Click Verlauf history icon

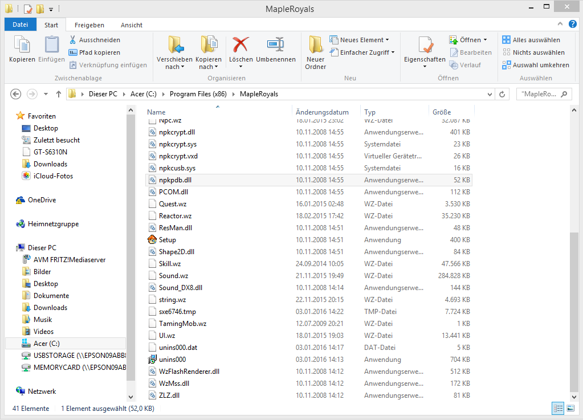(454, 65)
